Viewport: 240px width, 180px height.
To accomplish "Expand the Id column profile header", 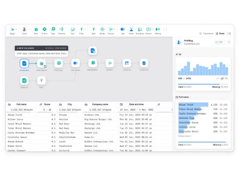I will point(179,54).
